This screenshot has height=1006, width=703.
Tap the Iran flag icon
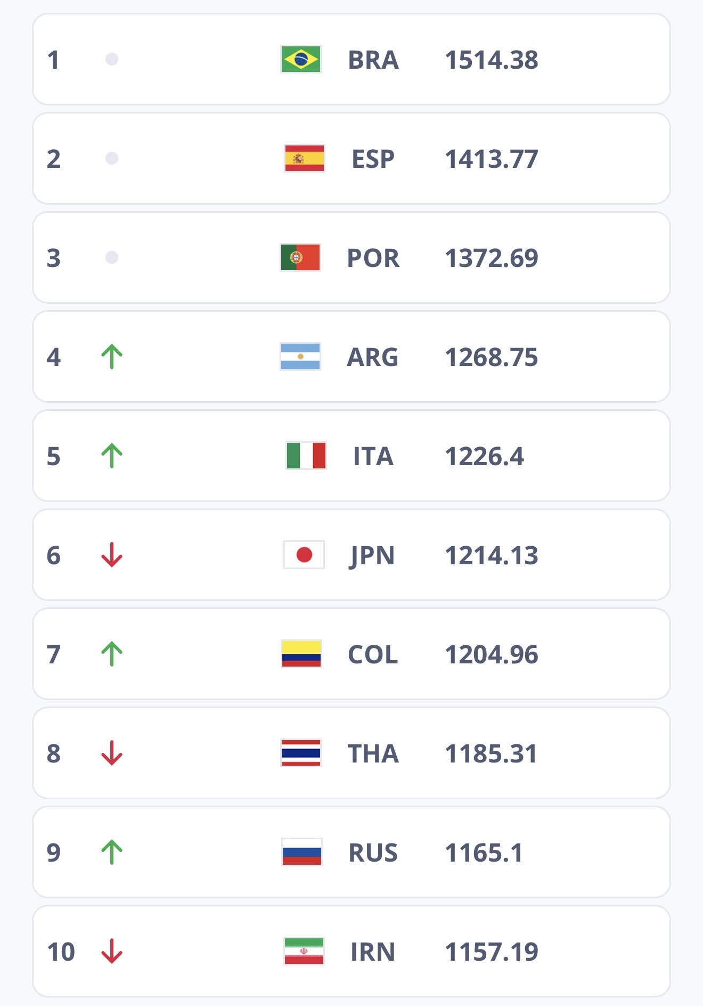tap(304, 951)
